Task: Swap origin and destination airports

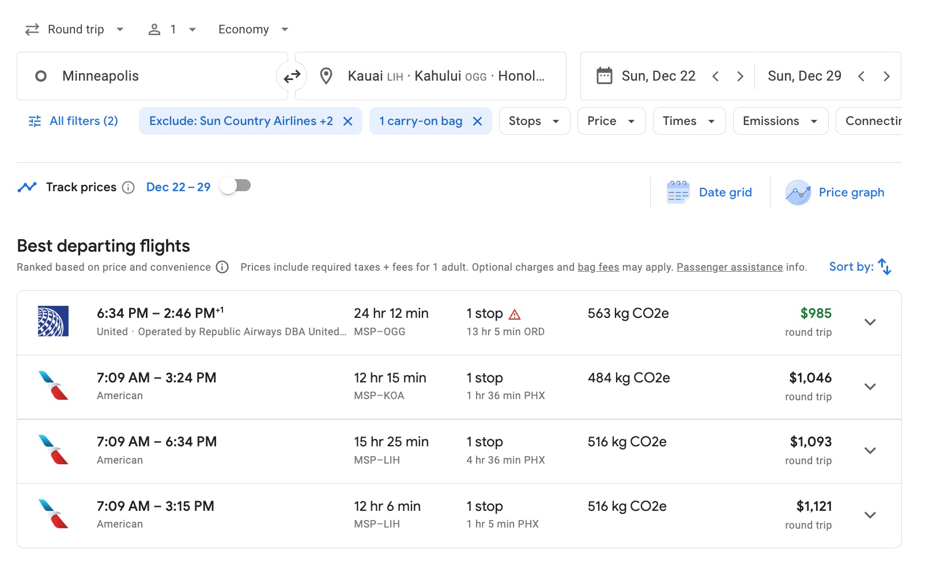Action: 293,75
